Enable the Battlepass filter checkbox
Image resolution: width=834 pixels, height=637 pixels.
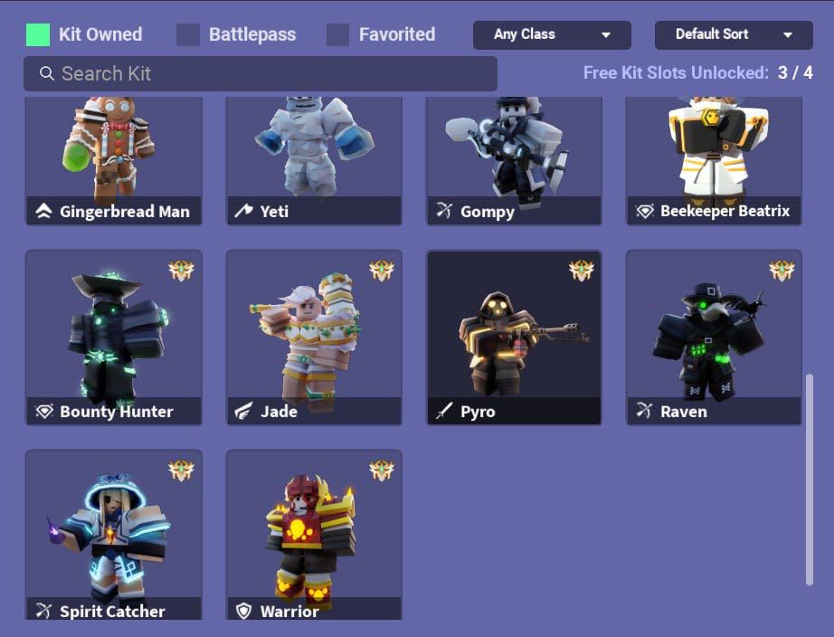tap(188, 34)
